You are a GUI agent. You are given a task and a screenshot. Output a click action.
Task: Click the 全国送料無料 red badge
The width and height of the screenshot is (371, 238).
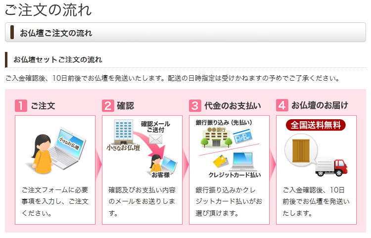(x=316, y=125)
